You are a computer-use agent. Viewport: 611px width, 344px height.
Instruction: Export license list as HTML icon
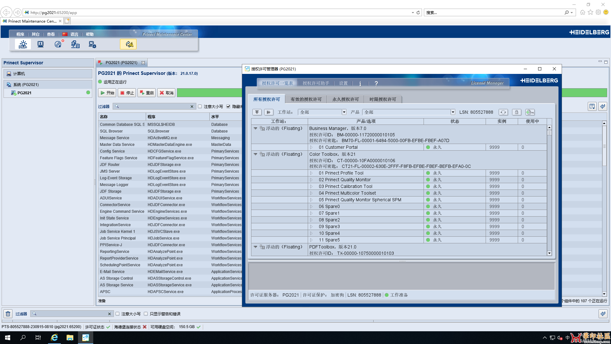[x=530, y=112]
